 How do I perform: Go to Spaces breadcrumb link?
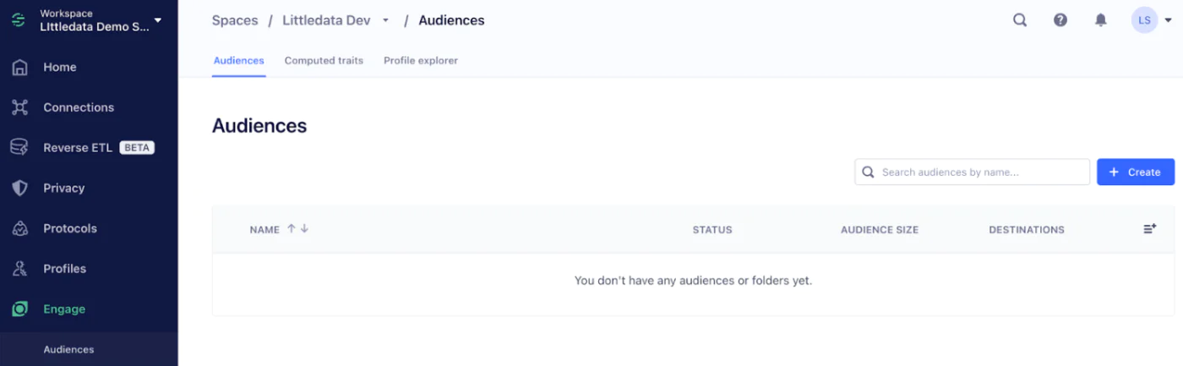234,20
